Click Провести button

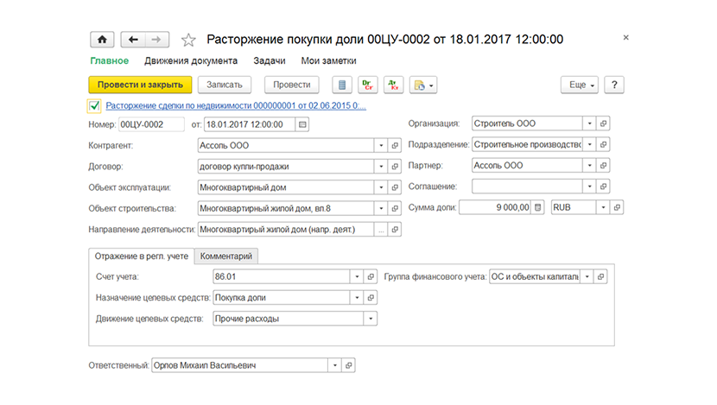coord(292,85)
